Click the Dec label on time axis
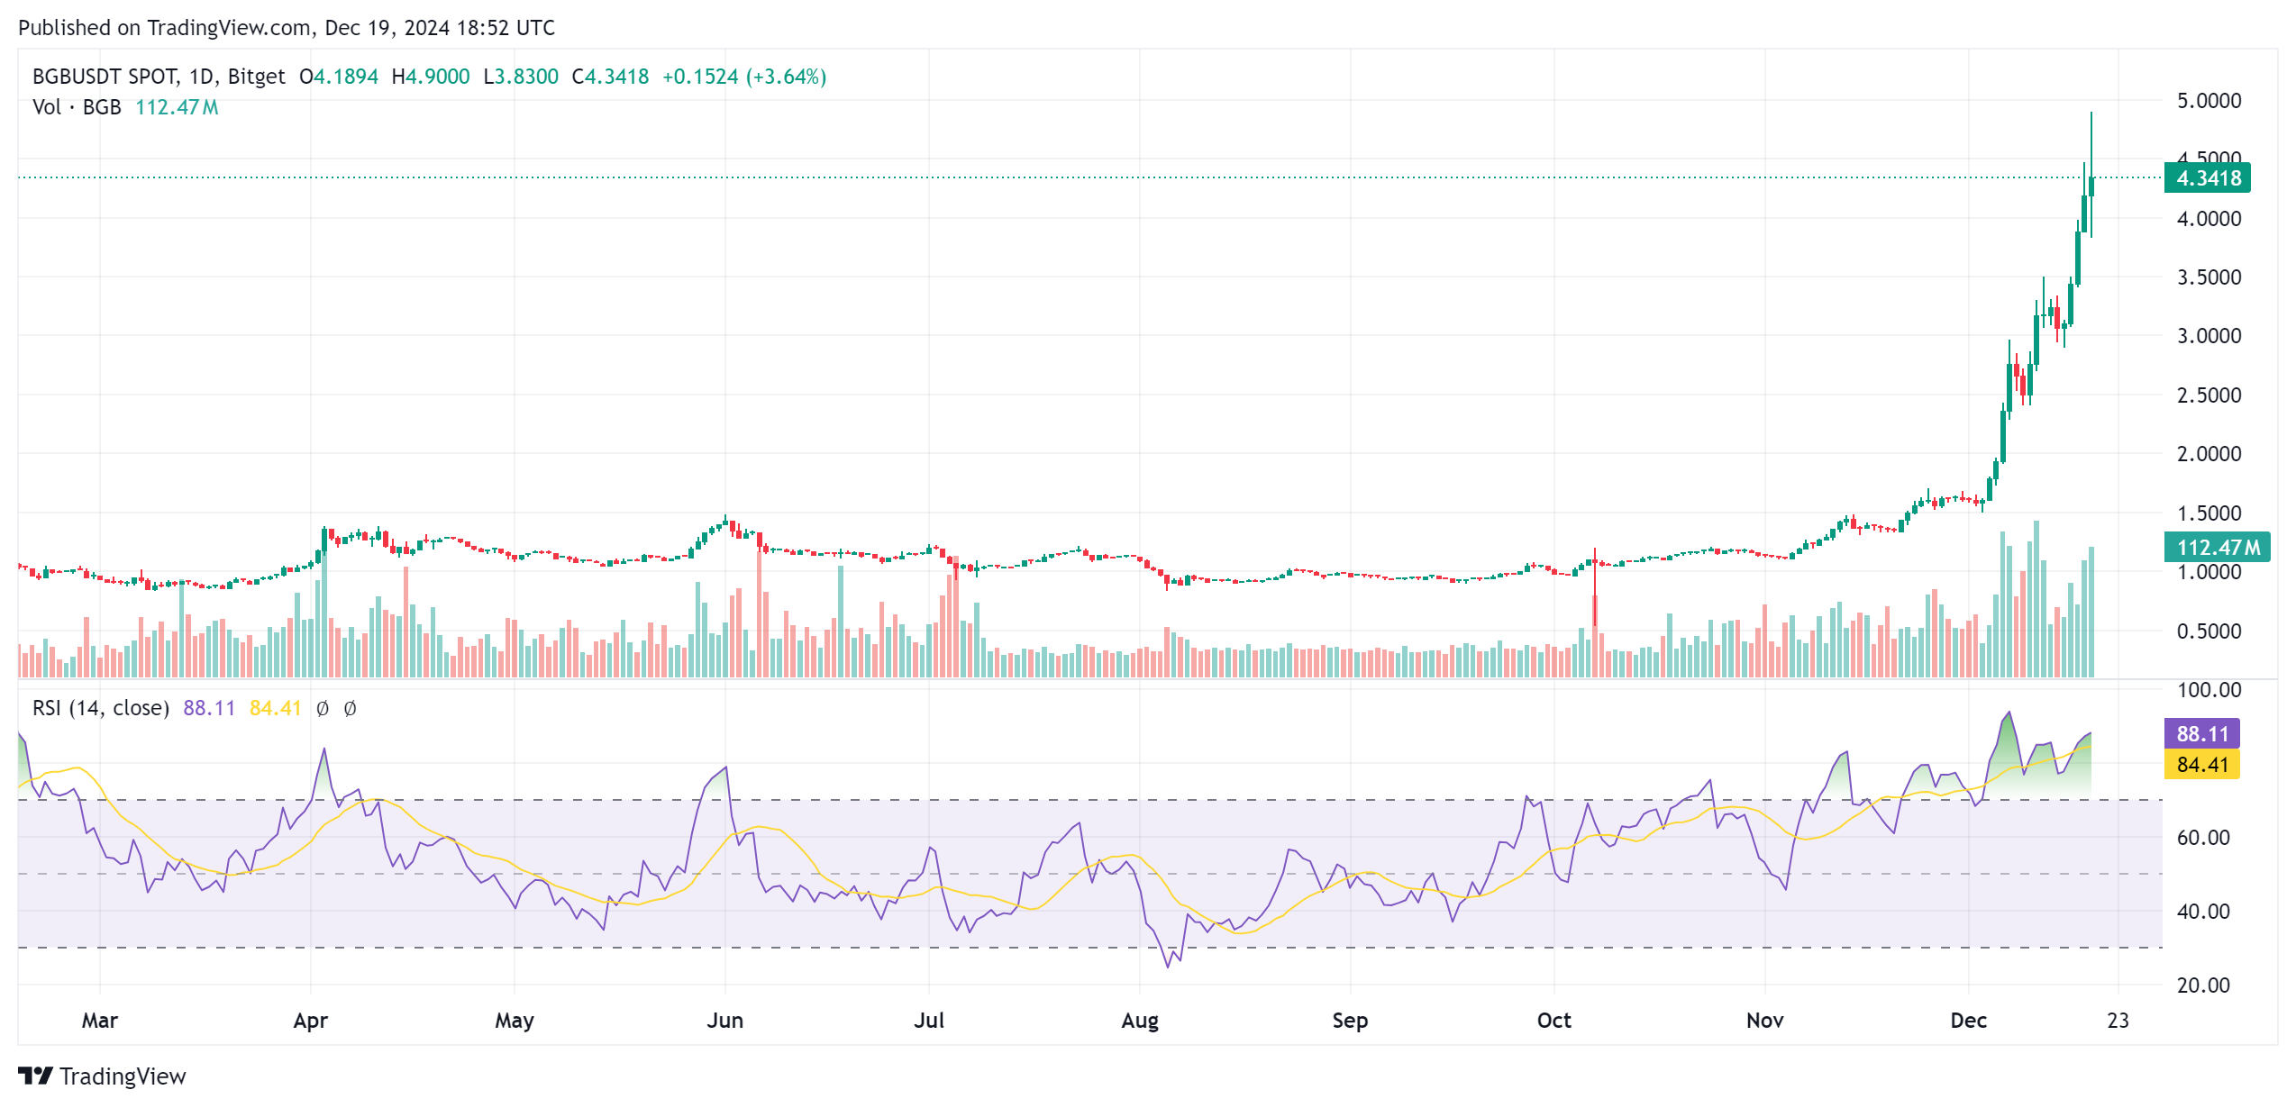 point(1969,1021)
